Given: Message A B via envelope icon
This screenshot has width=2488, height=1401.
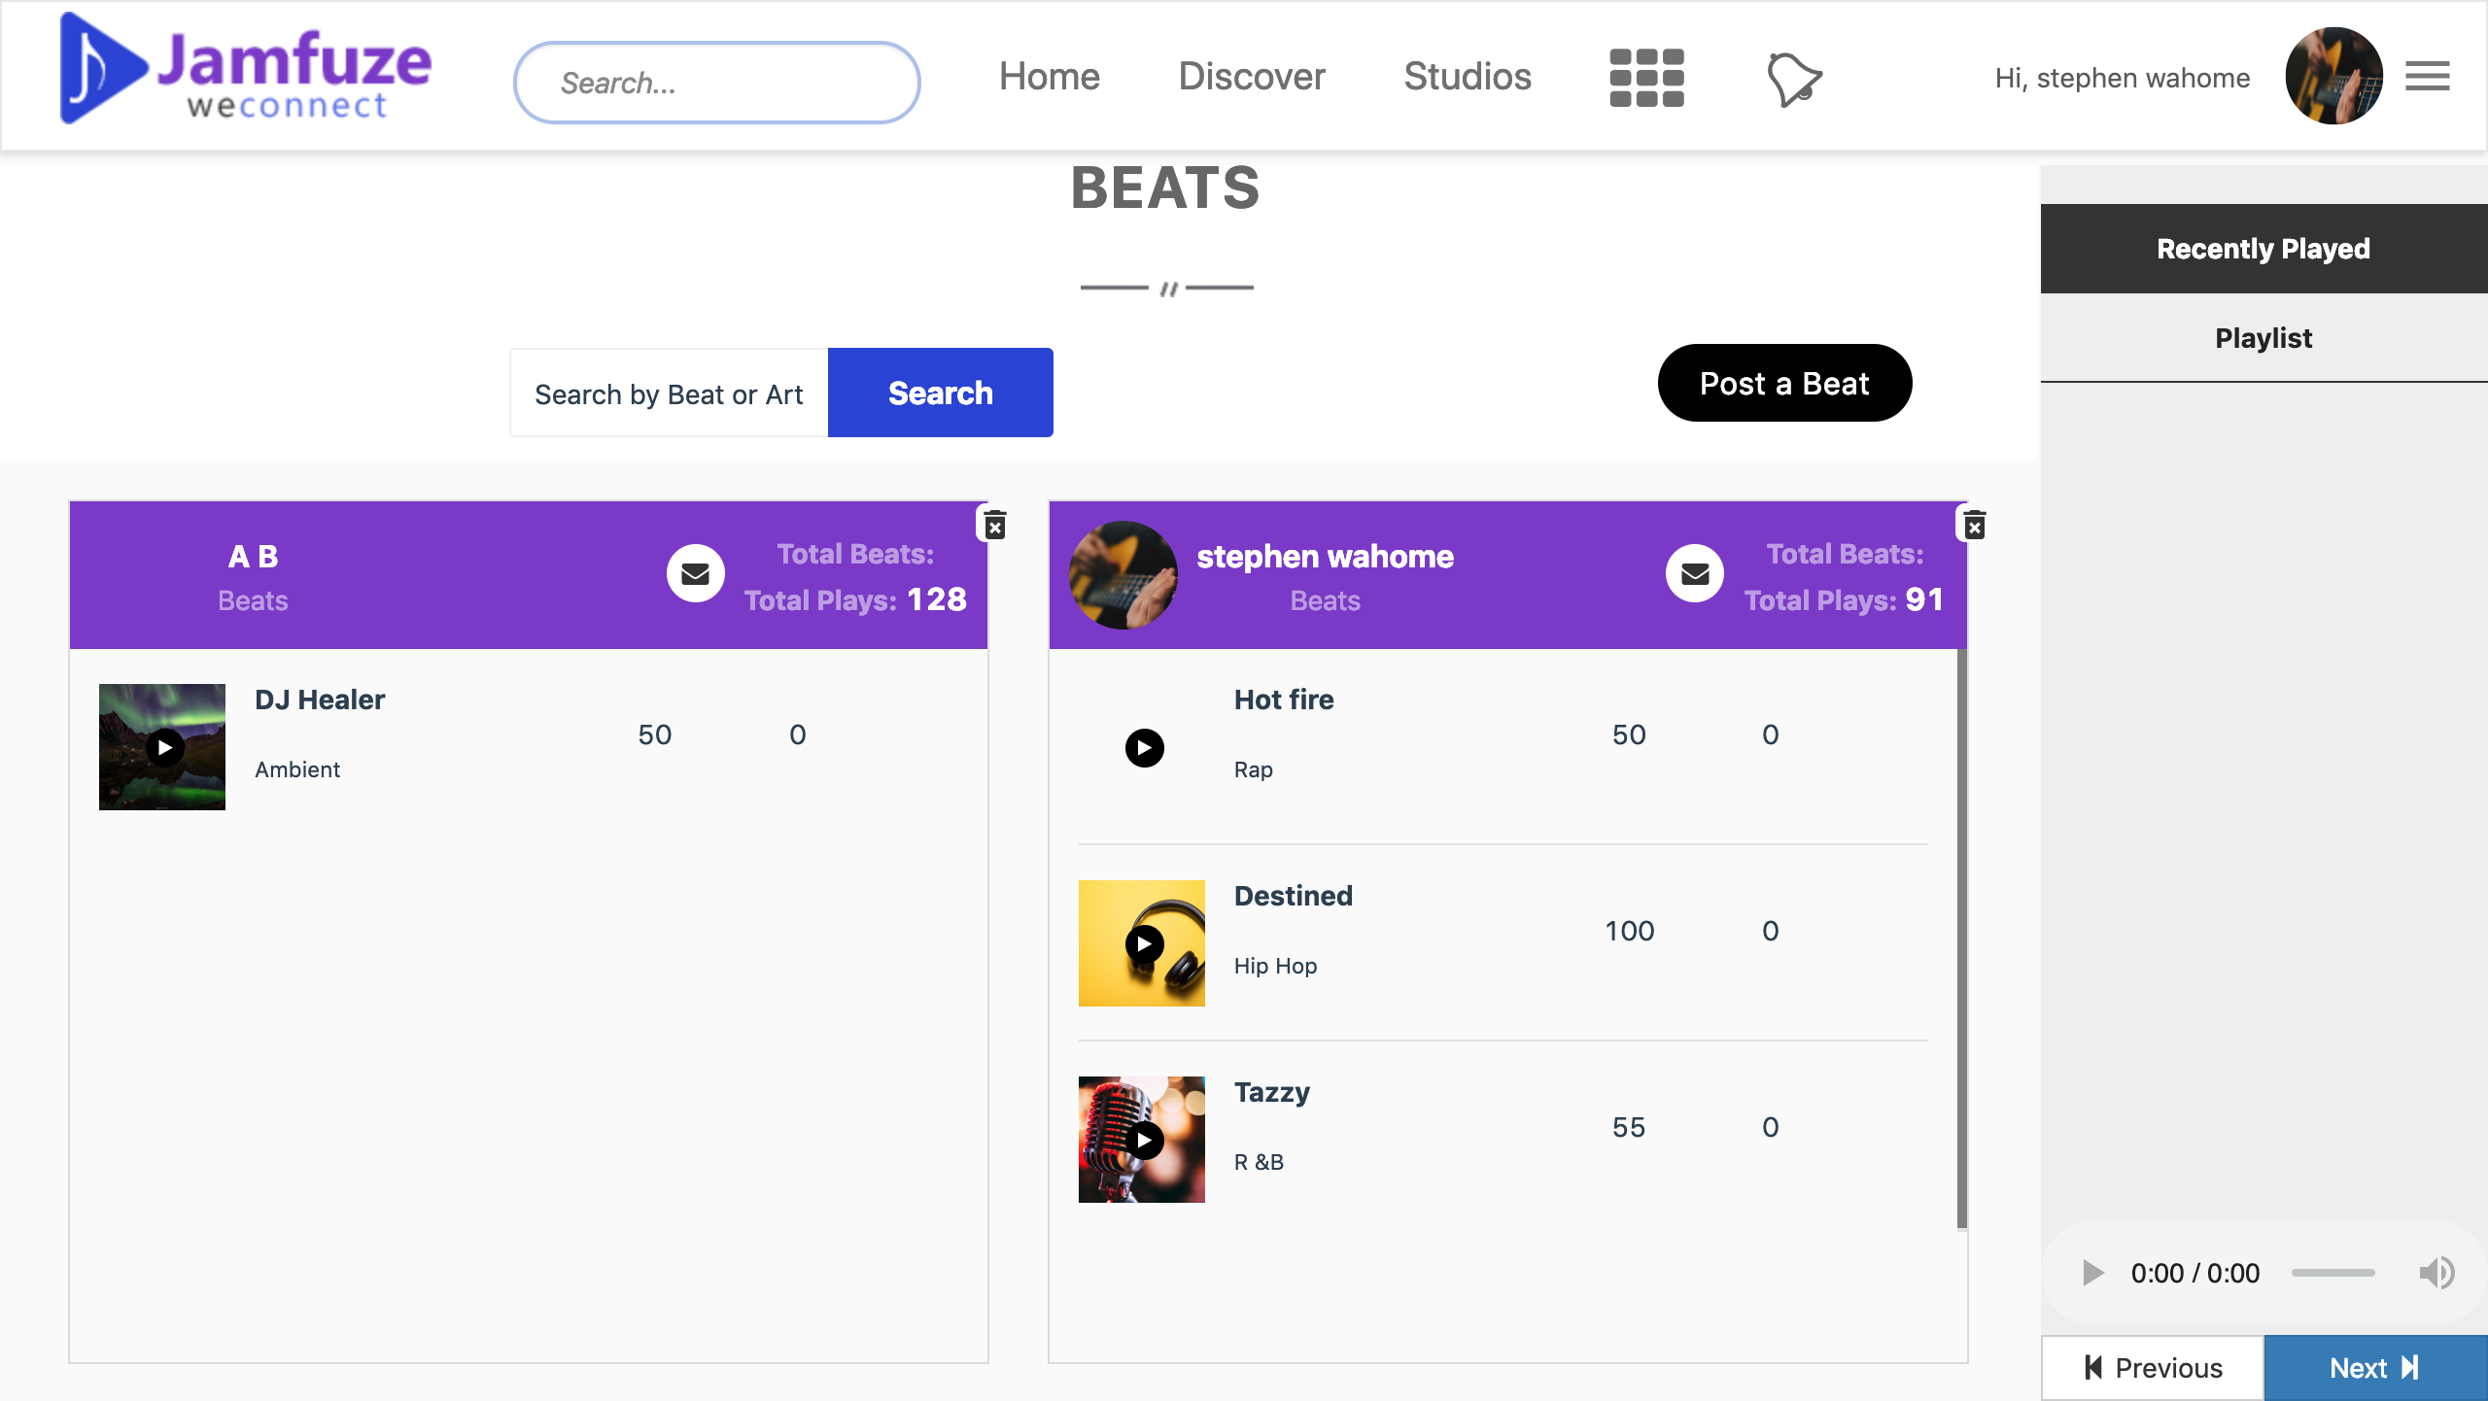Looking at the screenshot, I should (x=695, y=574).
